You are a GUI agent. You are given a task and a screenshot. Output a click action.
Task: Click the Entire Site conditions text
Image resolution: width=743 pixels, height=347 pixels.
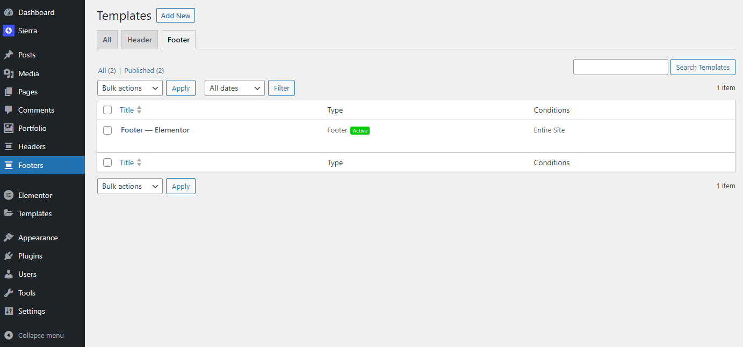[549, 130]
